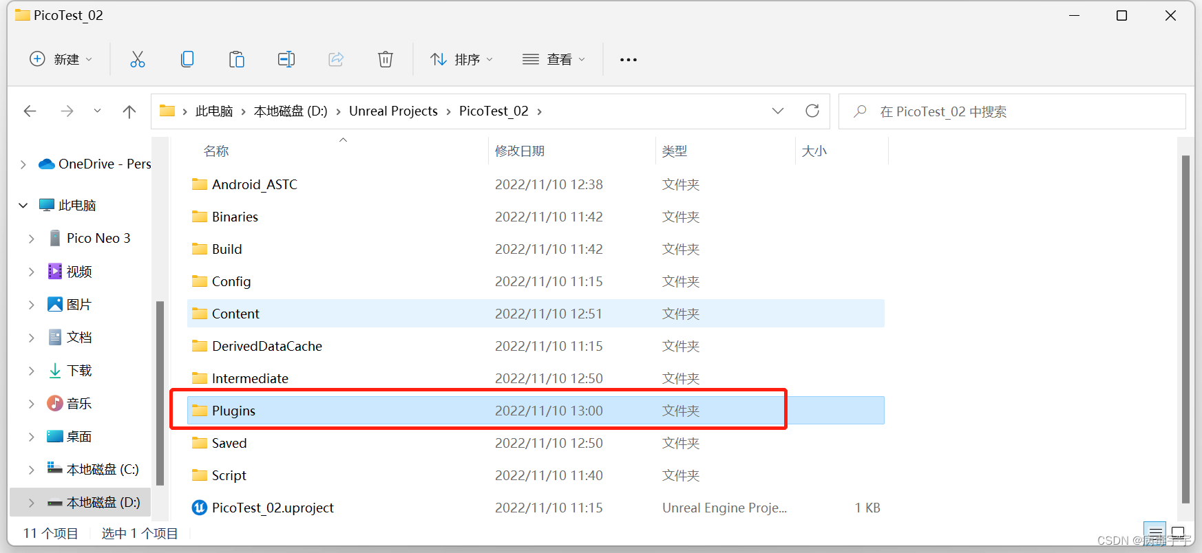Go forward with the right arrow

pyautogui.click(x=67, y=111)
